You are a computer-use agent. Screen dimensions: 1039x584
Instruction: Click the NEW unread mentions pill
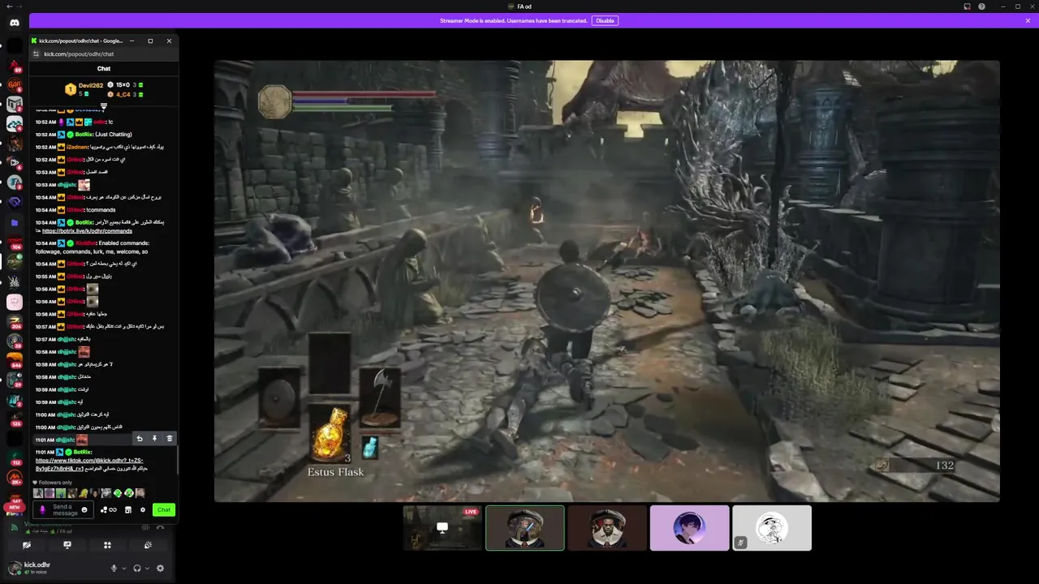[x=14, y=507]
